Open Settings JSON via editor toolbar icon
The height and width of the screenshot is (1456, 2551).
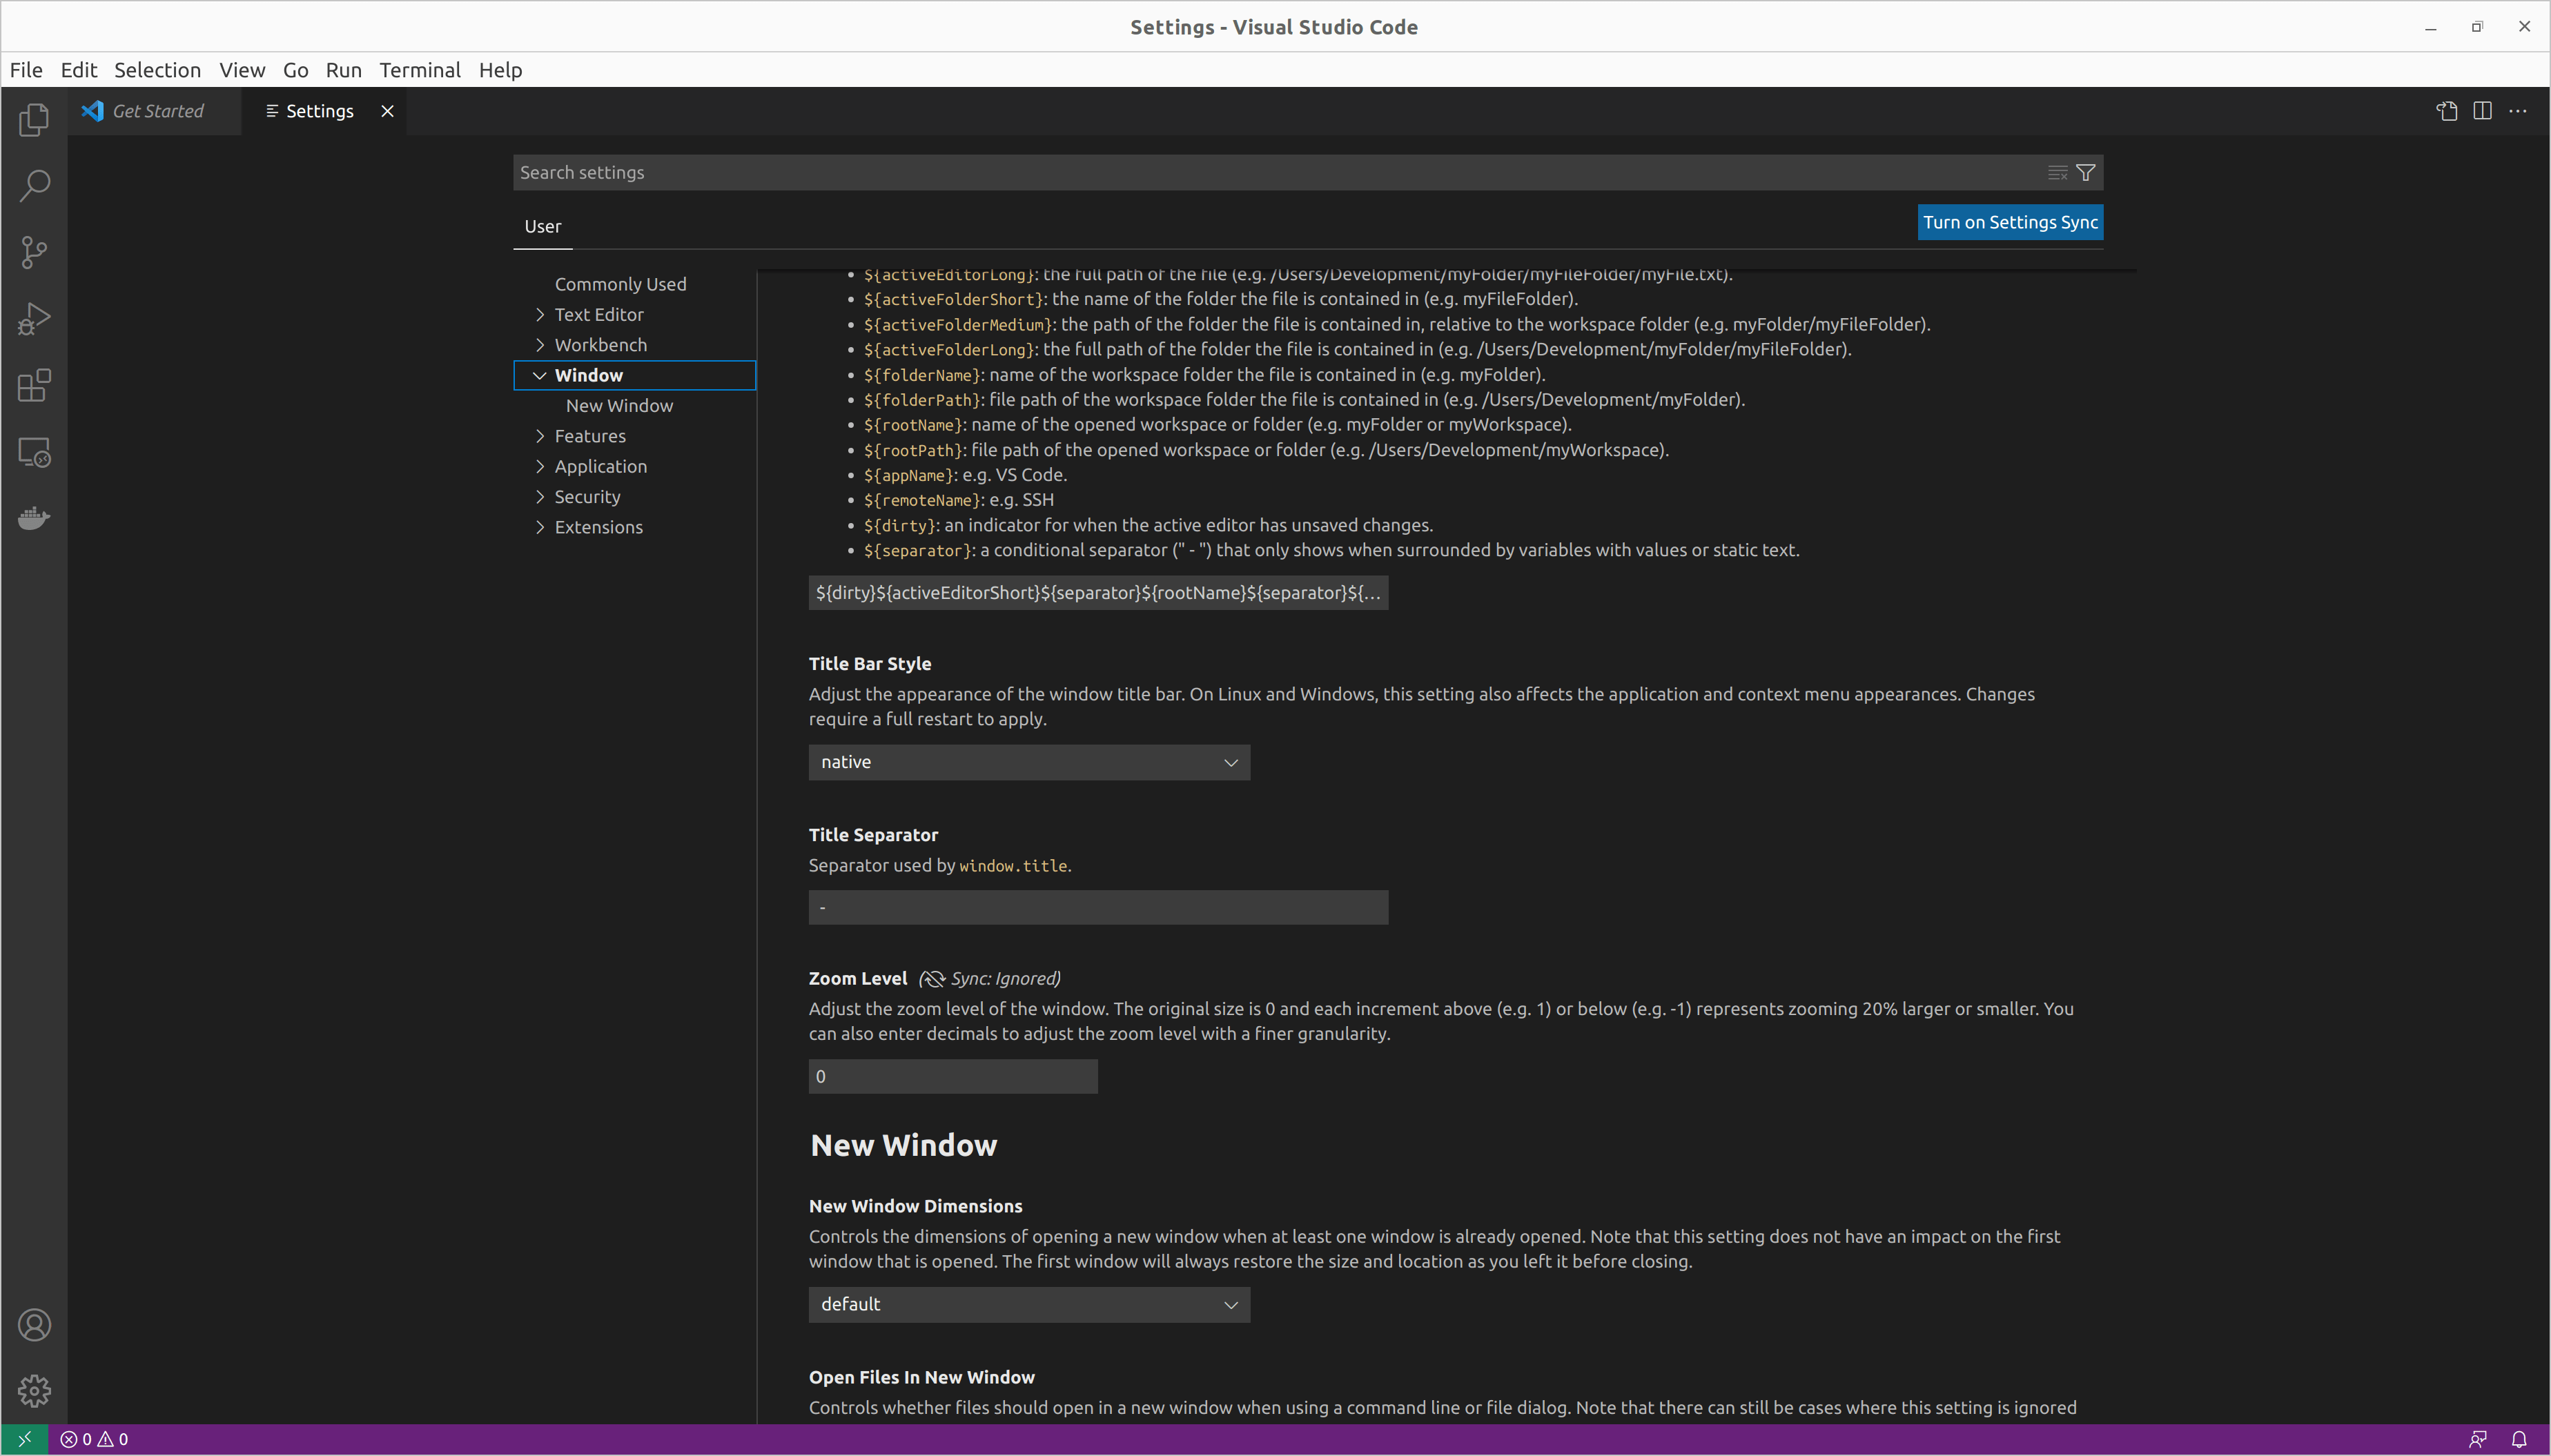pos(2446,111)
